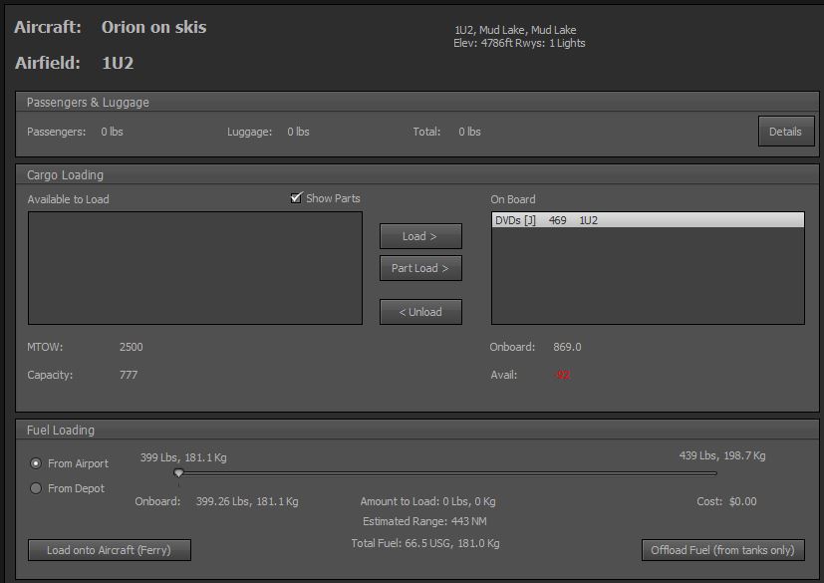Choose the From Depot radio option

pos(37,488)
